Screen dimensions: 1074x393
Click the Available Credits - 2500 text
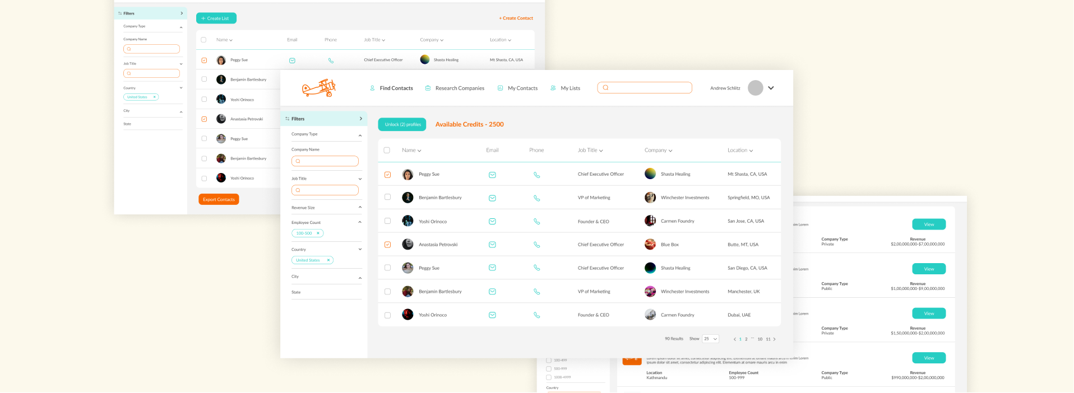pos(470,124)
